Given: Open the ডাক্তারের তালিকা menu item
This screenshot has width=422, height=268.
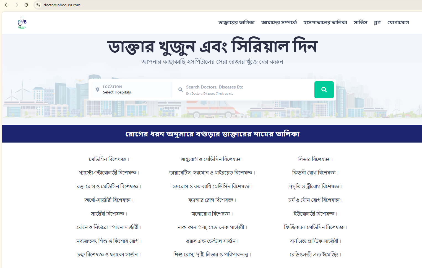Looking at the screenshot, I should 236,23.
